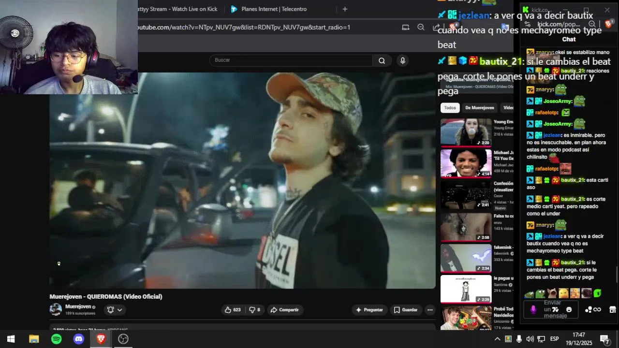Open Spotify from the taskbar

coord(56,339)
